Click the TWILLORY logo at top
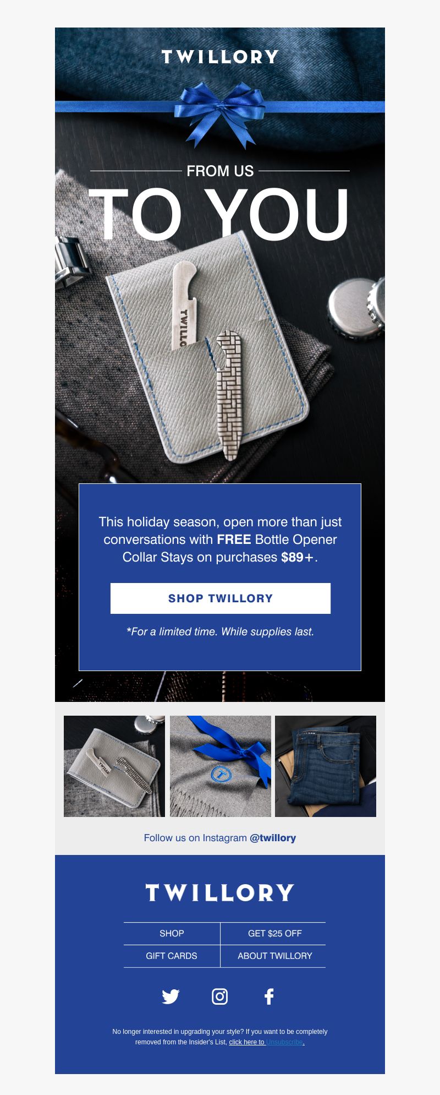 point(220,57)
